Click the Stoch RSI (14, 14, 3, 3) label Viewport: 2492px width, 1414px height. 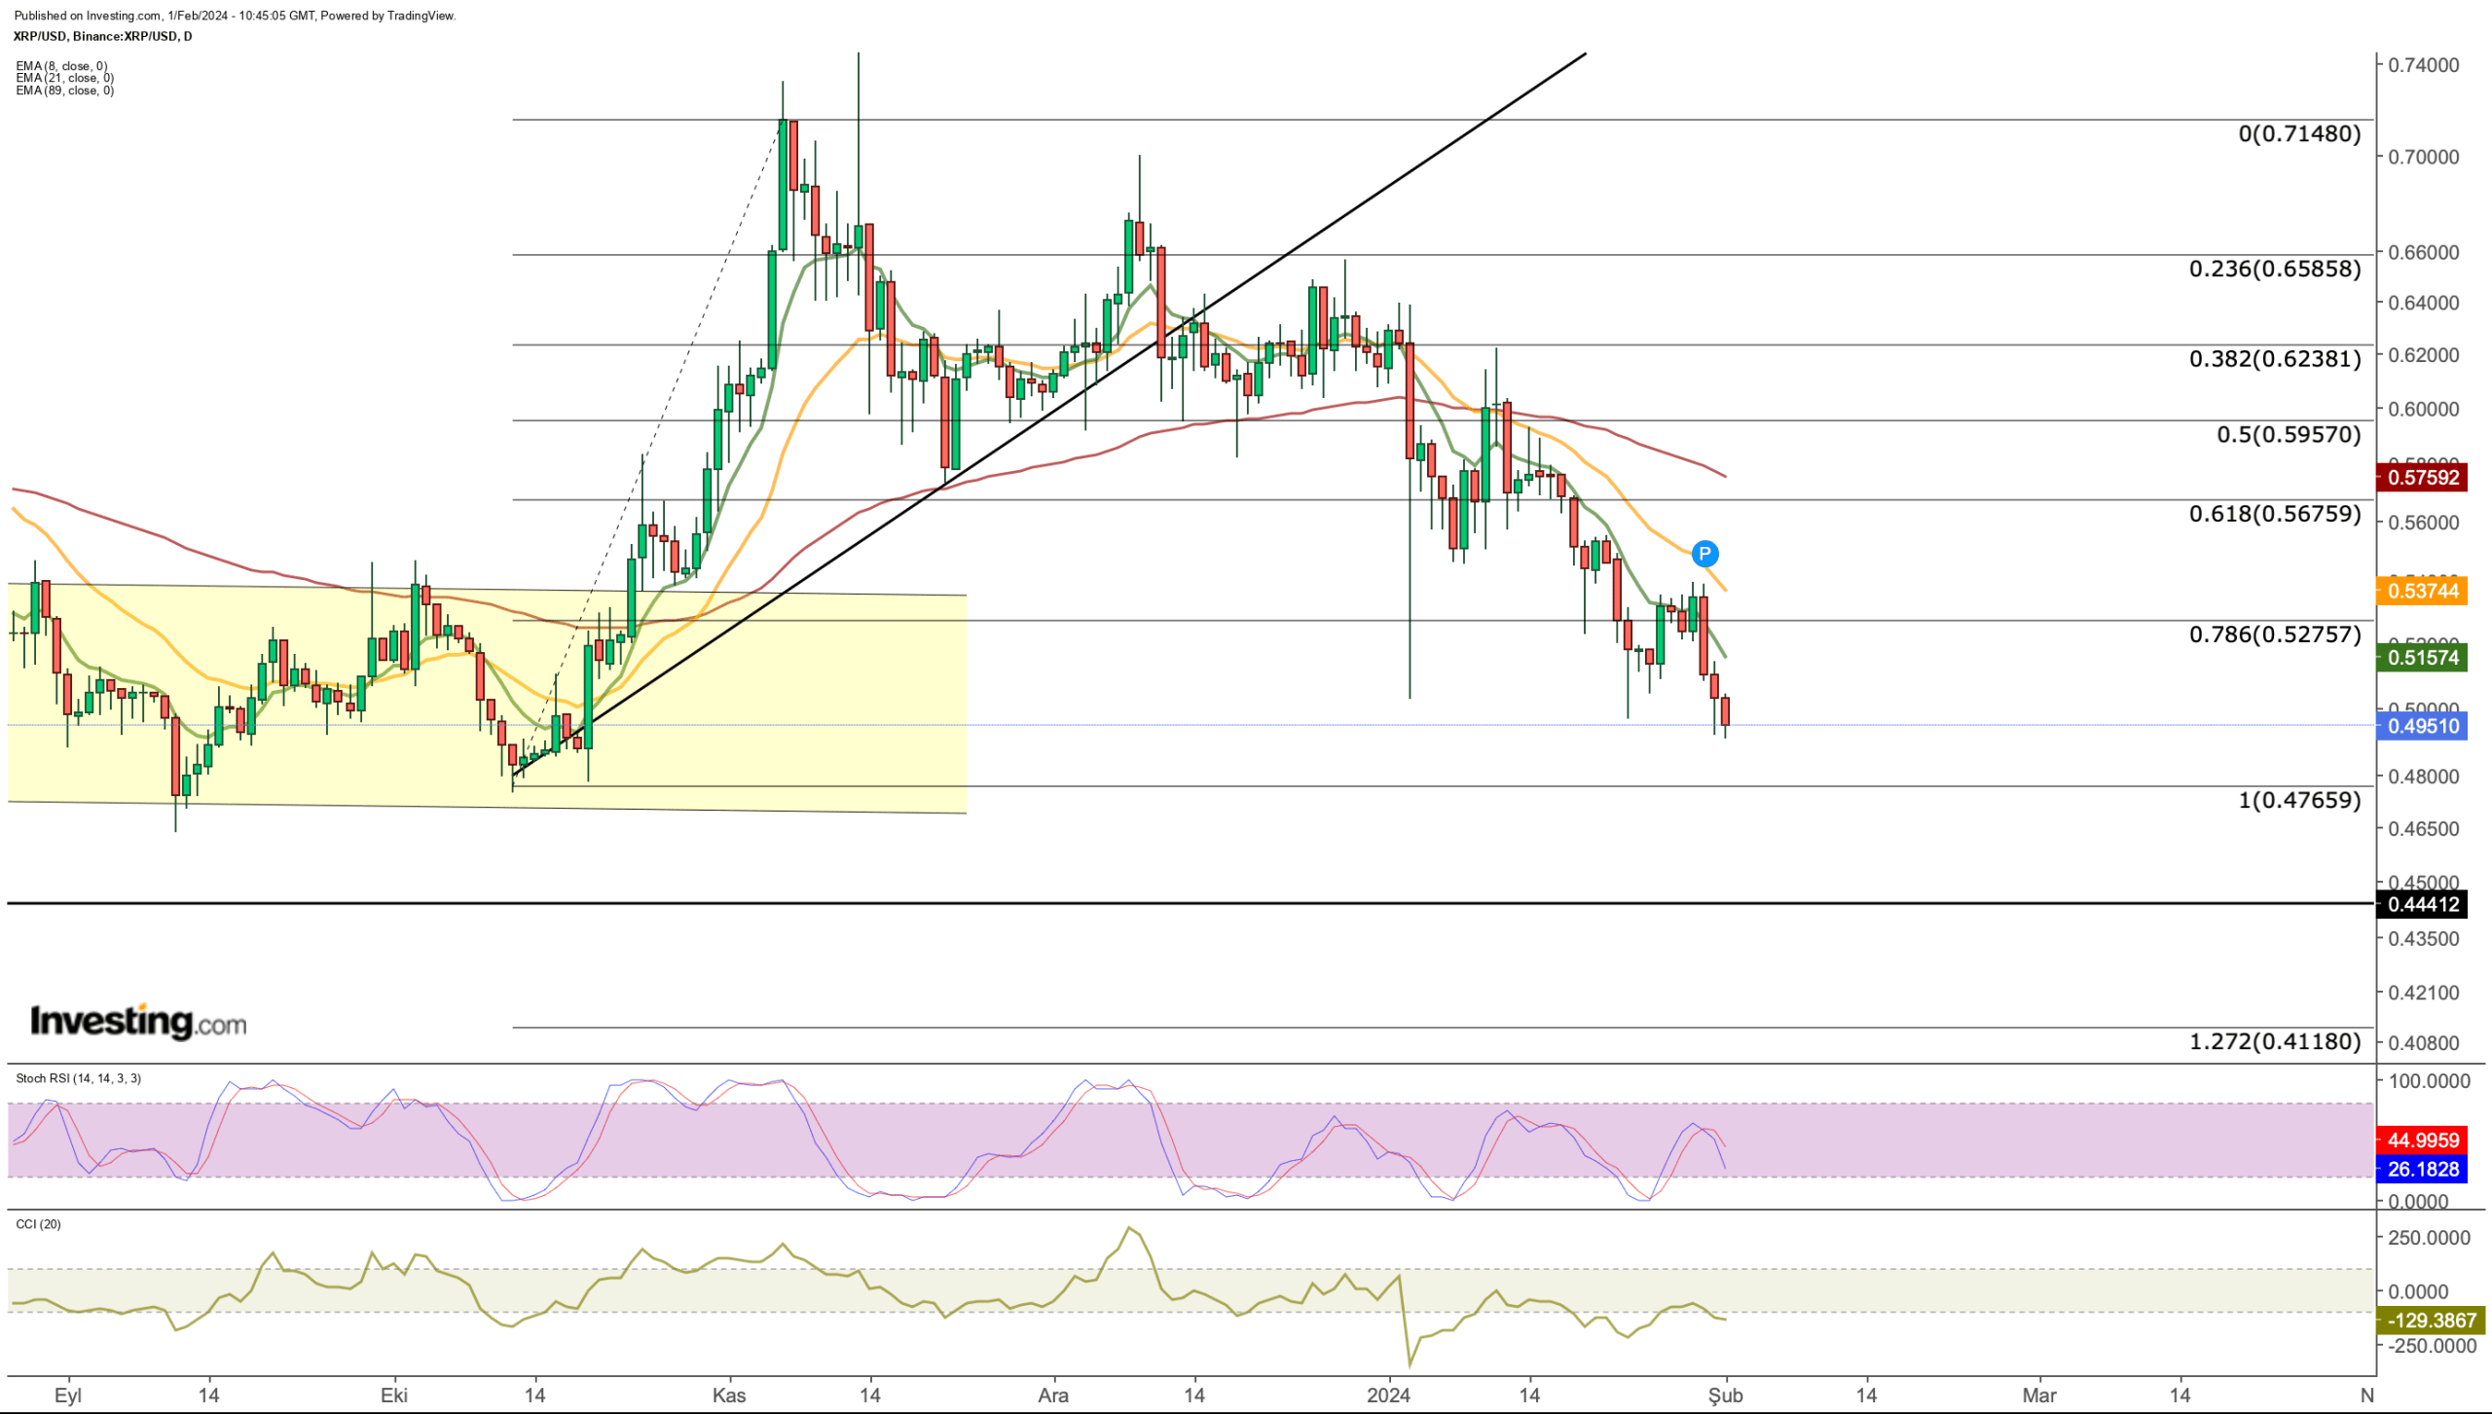[x=78, y=1078]
